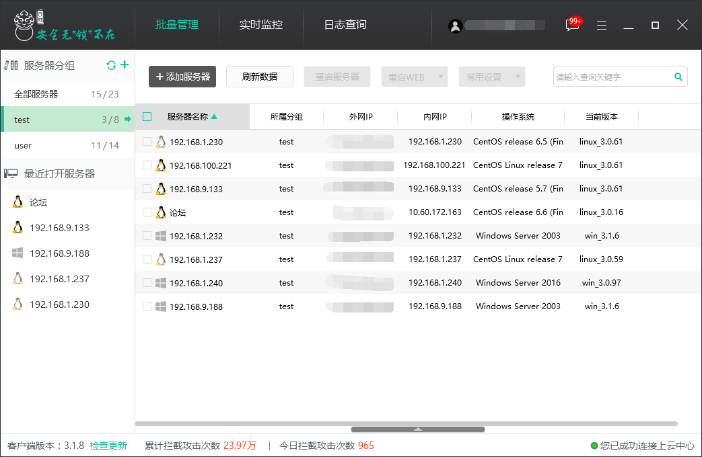Expand the bottom panel arrow handle
This screenshot has width=702, height=457.
point(418,429)
